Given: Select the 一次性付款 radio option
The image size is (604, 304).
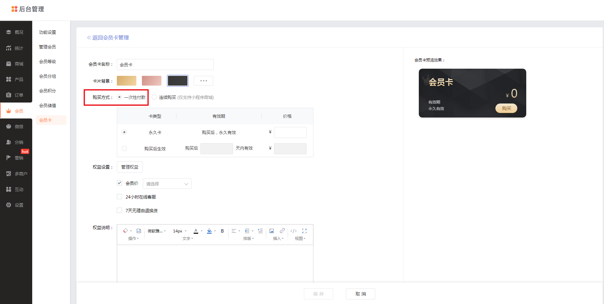Looking at the screenshot, I should pos(119,97).
